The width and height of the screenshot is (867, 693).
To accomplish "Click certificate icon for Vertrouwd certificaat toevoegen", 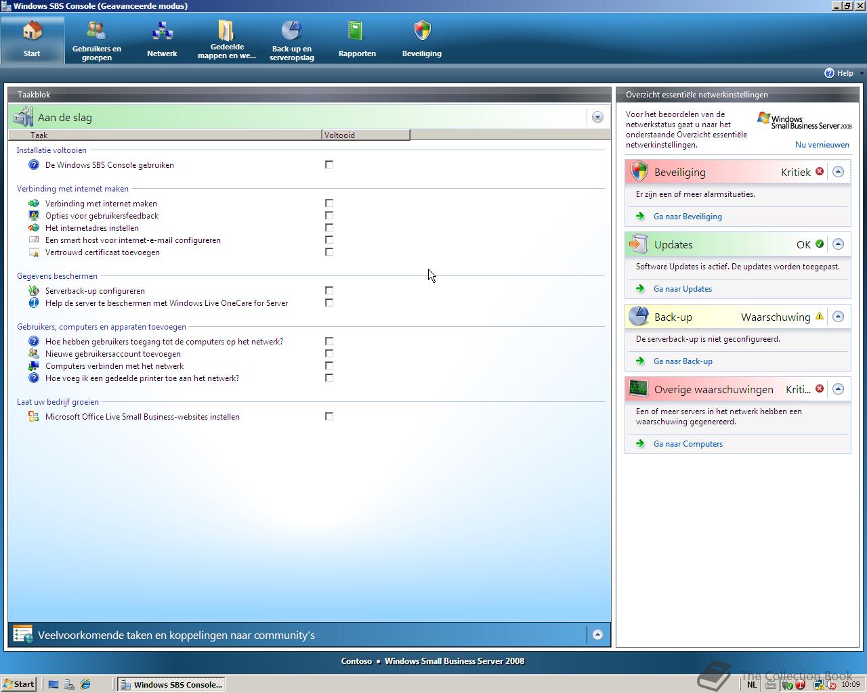I will click(x=34, y=252).
